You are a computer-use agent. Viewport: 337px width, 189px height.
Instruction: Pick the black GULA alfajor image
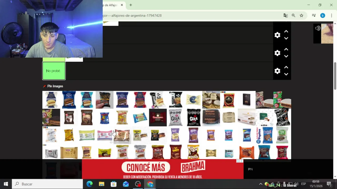tap(194, 118)
